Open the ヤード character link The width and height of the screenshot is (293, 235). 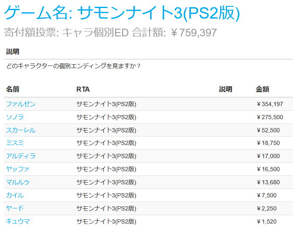click(x=15, y=208)
